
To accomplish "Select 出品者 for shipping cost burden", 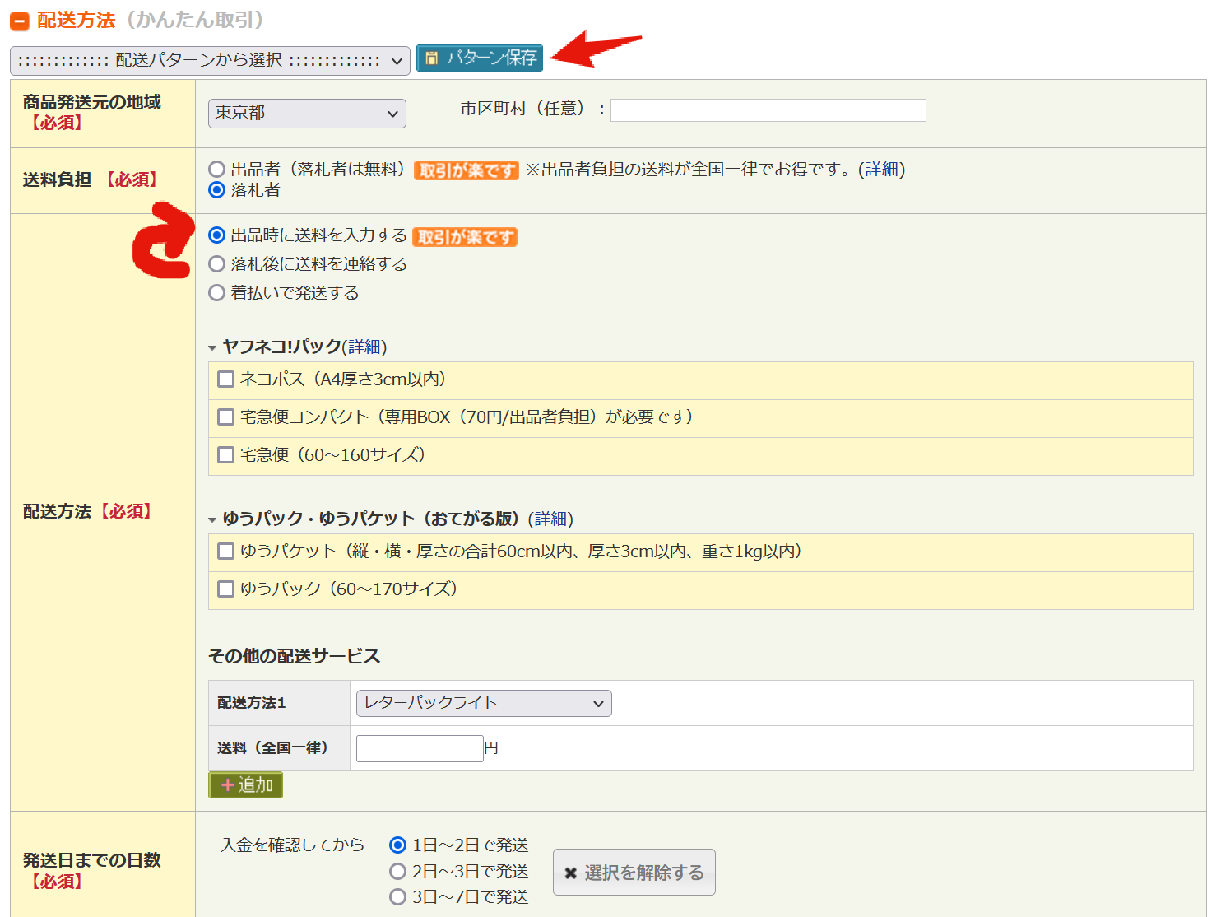I will pyautogui.click(x=216, y=169).
